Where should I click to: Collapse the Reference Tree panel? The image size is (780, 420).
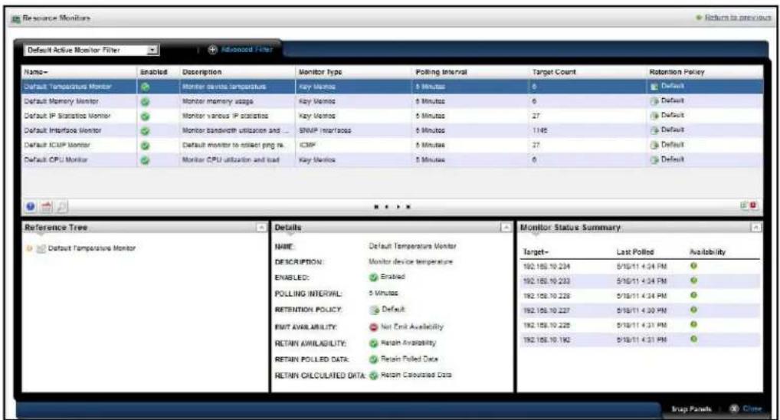261,228
